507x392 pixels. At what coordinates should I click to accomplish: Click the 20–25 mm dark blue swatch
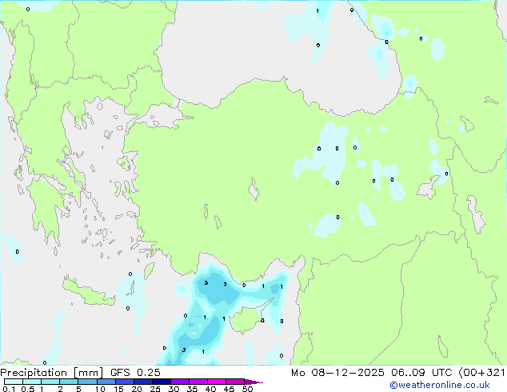pos(142,382)
